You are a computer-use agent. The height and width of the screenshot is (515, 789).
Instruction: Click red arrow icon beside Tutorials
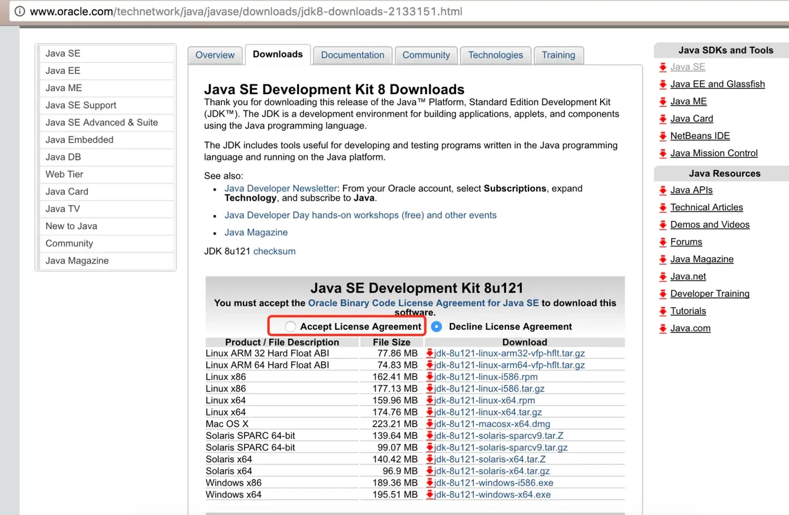click(x=663, y=311)
